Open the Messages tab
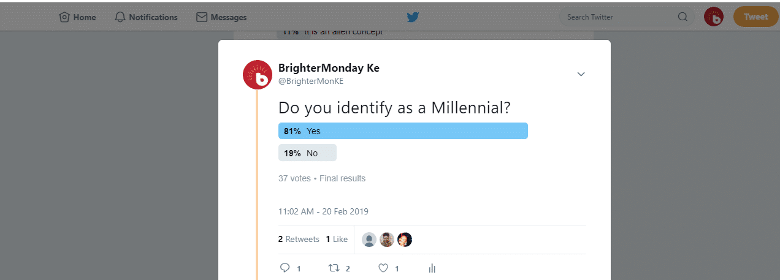The height and width of the screenshot is (280, 780). [221, 17]
